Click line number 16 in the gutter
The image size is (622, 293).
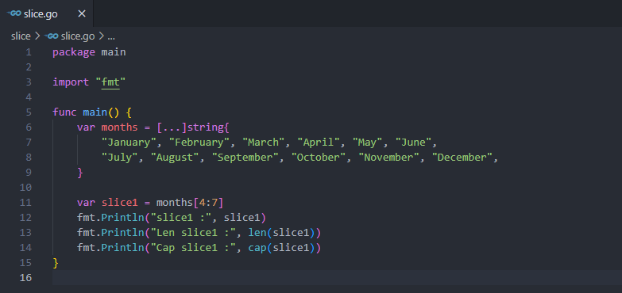(x=25, y=278)
